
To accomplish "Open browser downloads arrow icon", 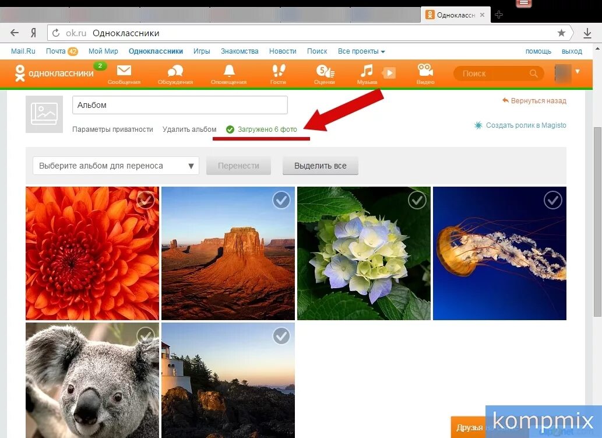I will [x=587, y=33].
